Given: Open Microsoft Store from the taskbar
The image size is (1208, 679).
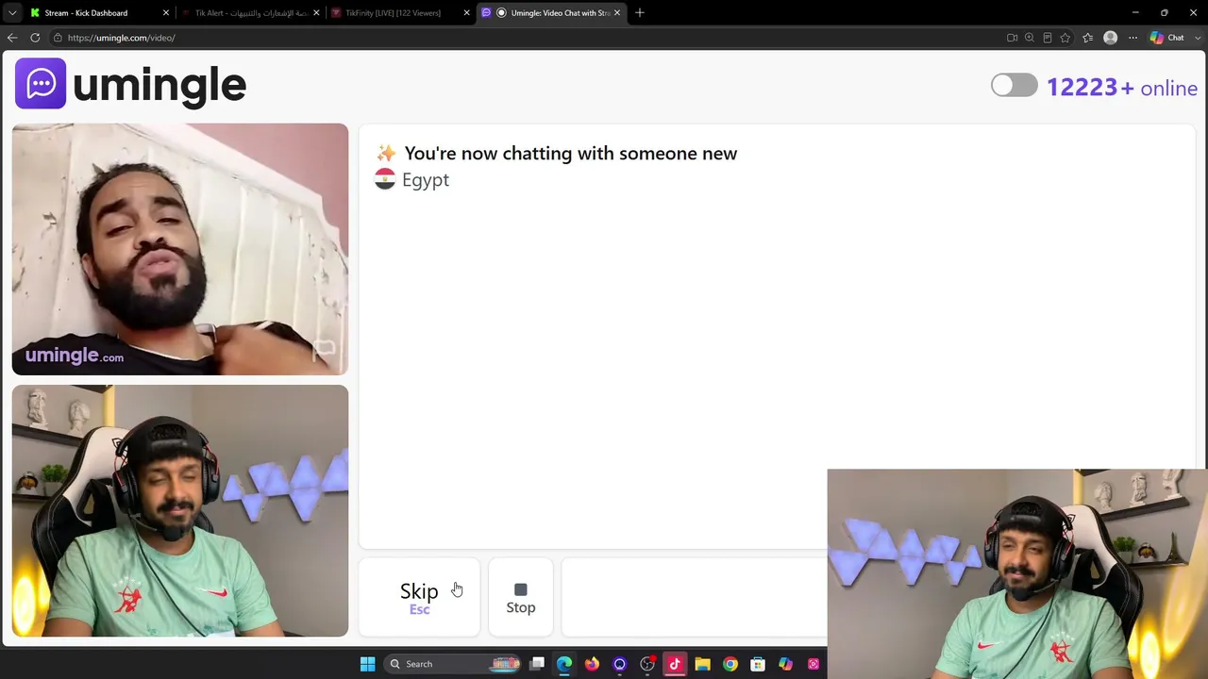Looking at the screenshot, I should [758, 664].
